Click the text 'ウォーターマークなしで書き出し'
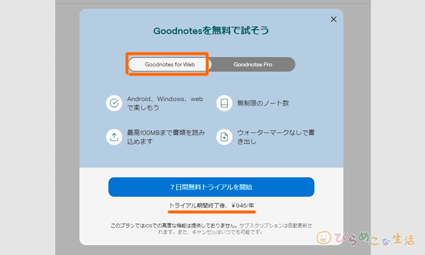This screenshot has height=255, width=425. (x=276, y=137)
